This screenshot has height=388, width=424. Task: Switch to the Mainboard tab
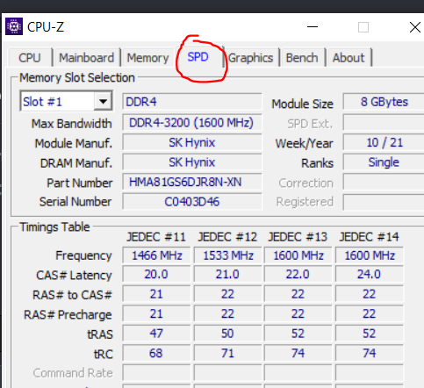(x=87, y=58)
